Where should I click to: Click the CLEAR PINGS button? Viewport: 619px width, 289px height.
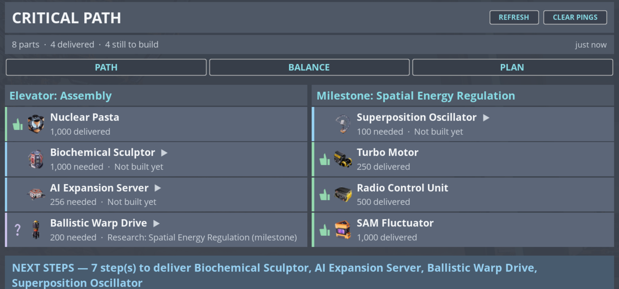[575, 17]
